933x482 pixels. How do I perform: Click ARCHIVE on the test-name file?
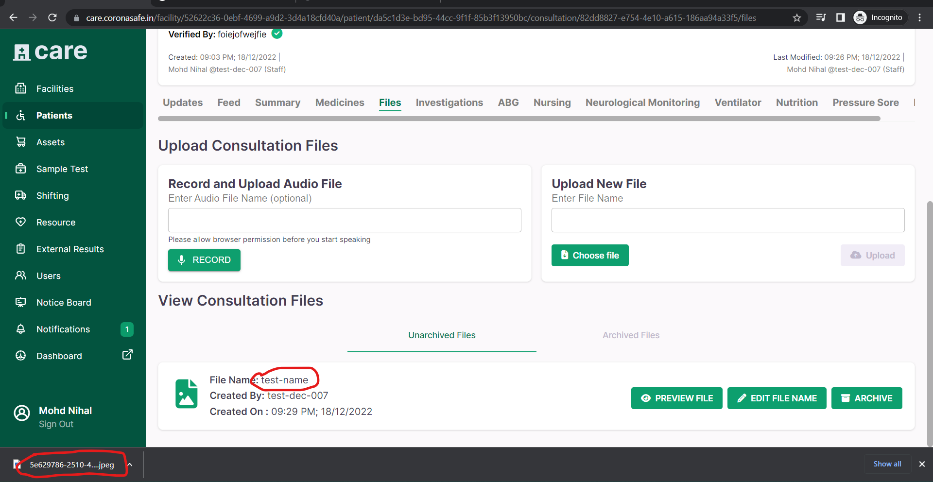coord(867,398)
